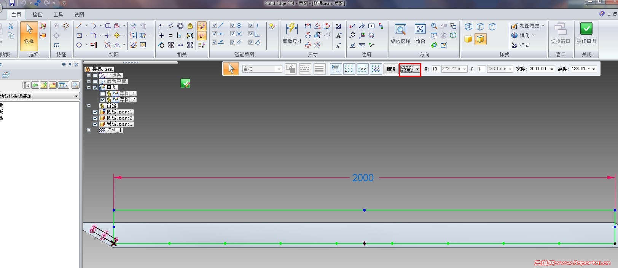Screen dimensions: 618x268
Task: Select shaded with visible edges style
Action: 481,39
